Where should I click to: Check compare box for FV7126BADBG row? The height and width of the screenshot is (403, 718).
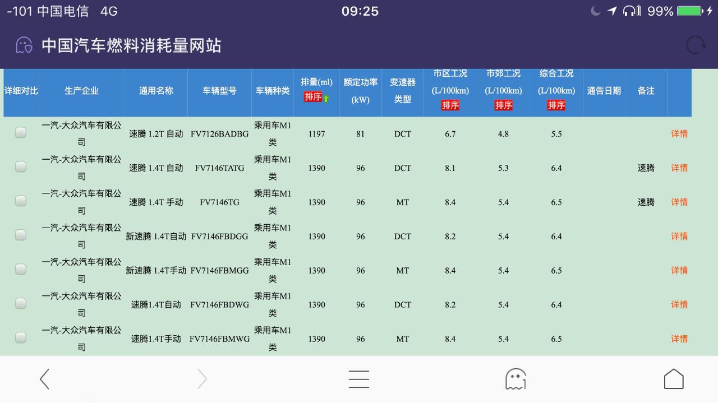pos(21,132)
